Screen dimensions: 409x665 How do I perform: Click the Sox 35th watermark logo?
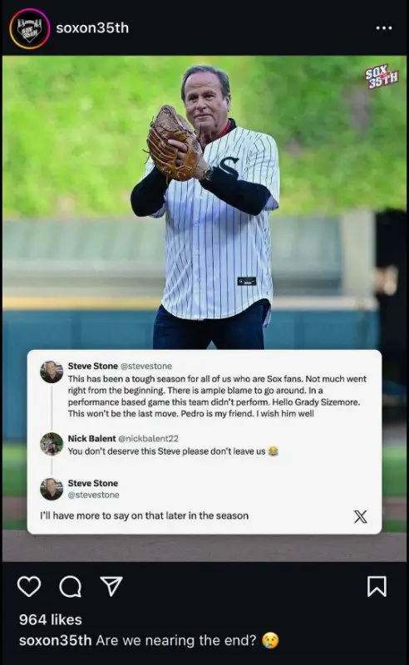pyautogui.click(x=382, y=76)
